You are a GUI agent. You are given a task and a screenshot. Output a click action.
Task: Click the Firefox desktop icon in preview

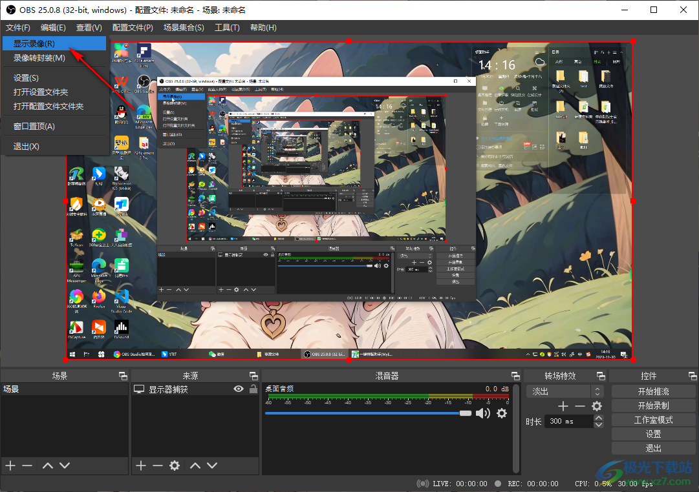[99, 298]
